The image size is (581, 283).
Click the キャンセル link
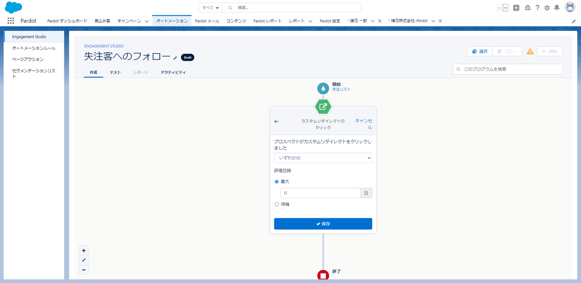click(364, 124)
